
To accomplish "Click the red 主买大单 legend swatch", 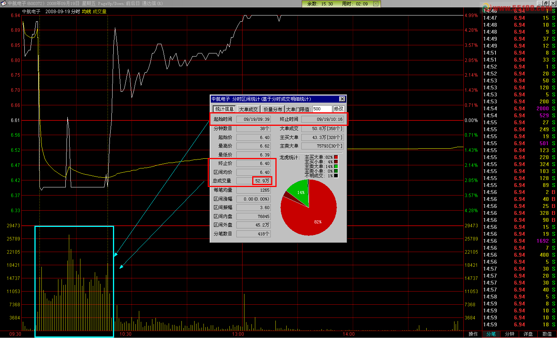I will [x=336, y=157].
